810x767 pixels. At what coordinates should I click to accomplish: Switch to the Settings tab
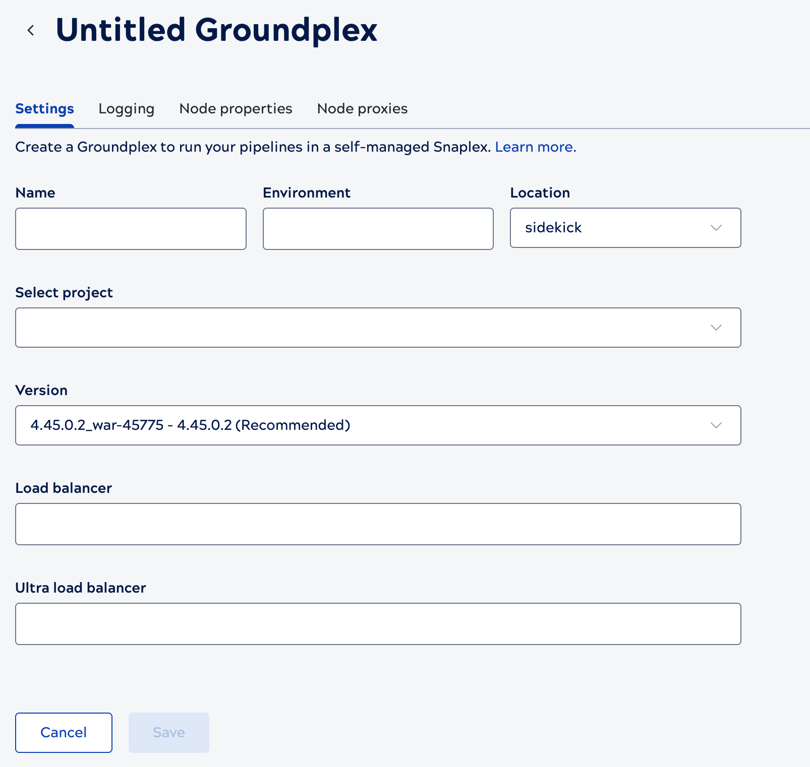point(44,109)
